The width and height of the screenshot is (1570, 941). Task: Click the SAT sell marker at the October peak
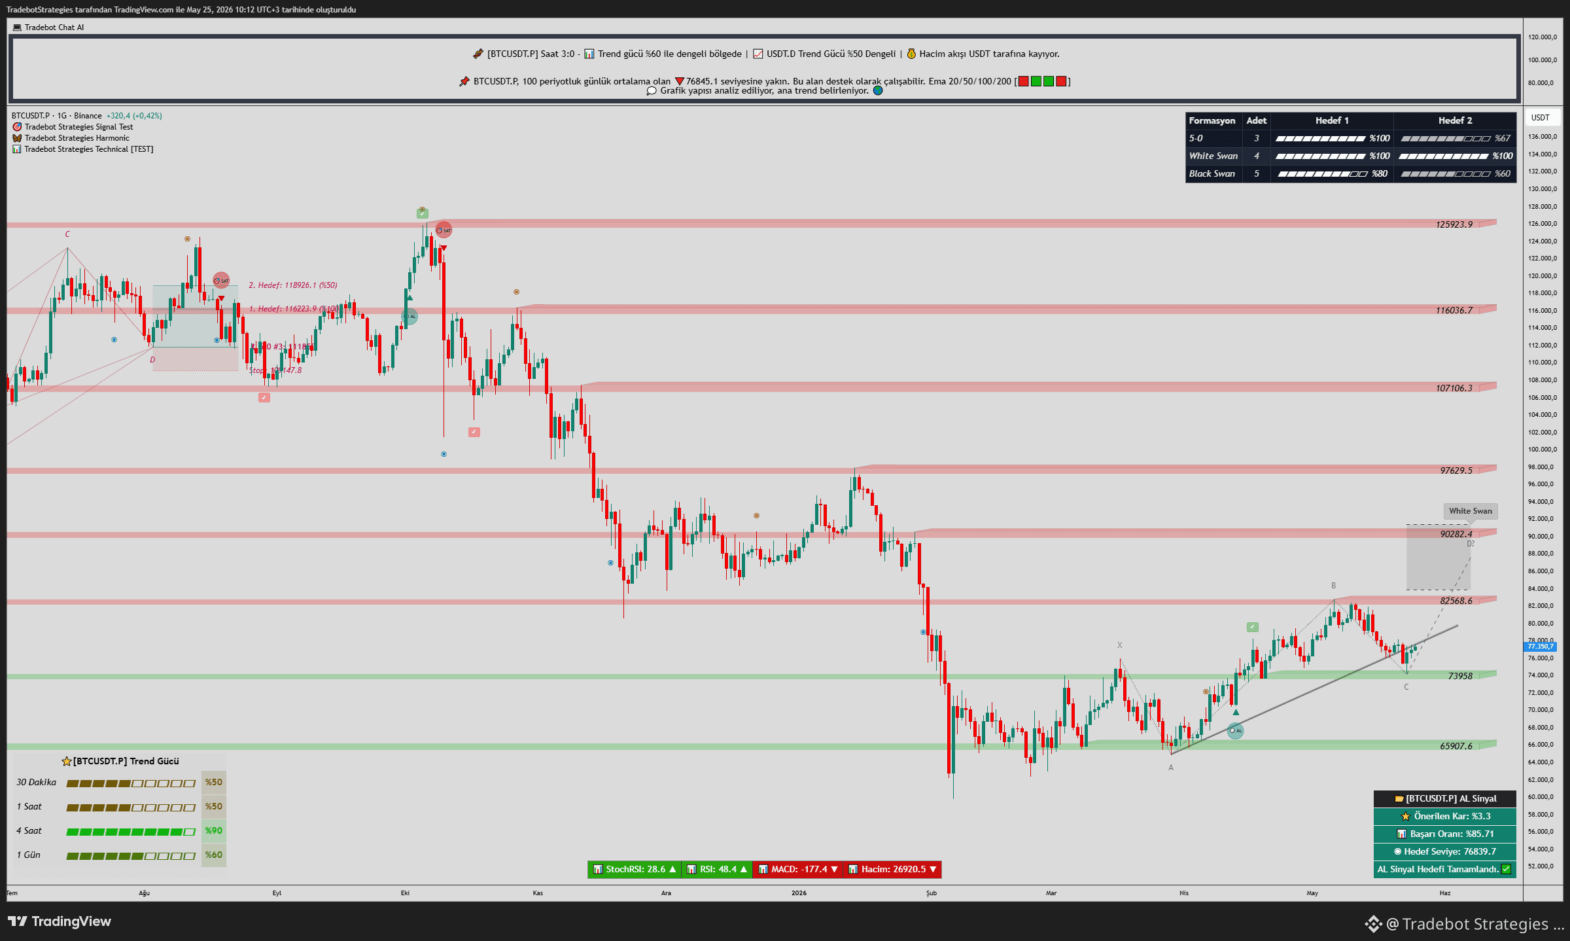444,230
